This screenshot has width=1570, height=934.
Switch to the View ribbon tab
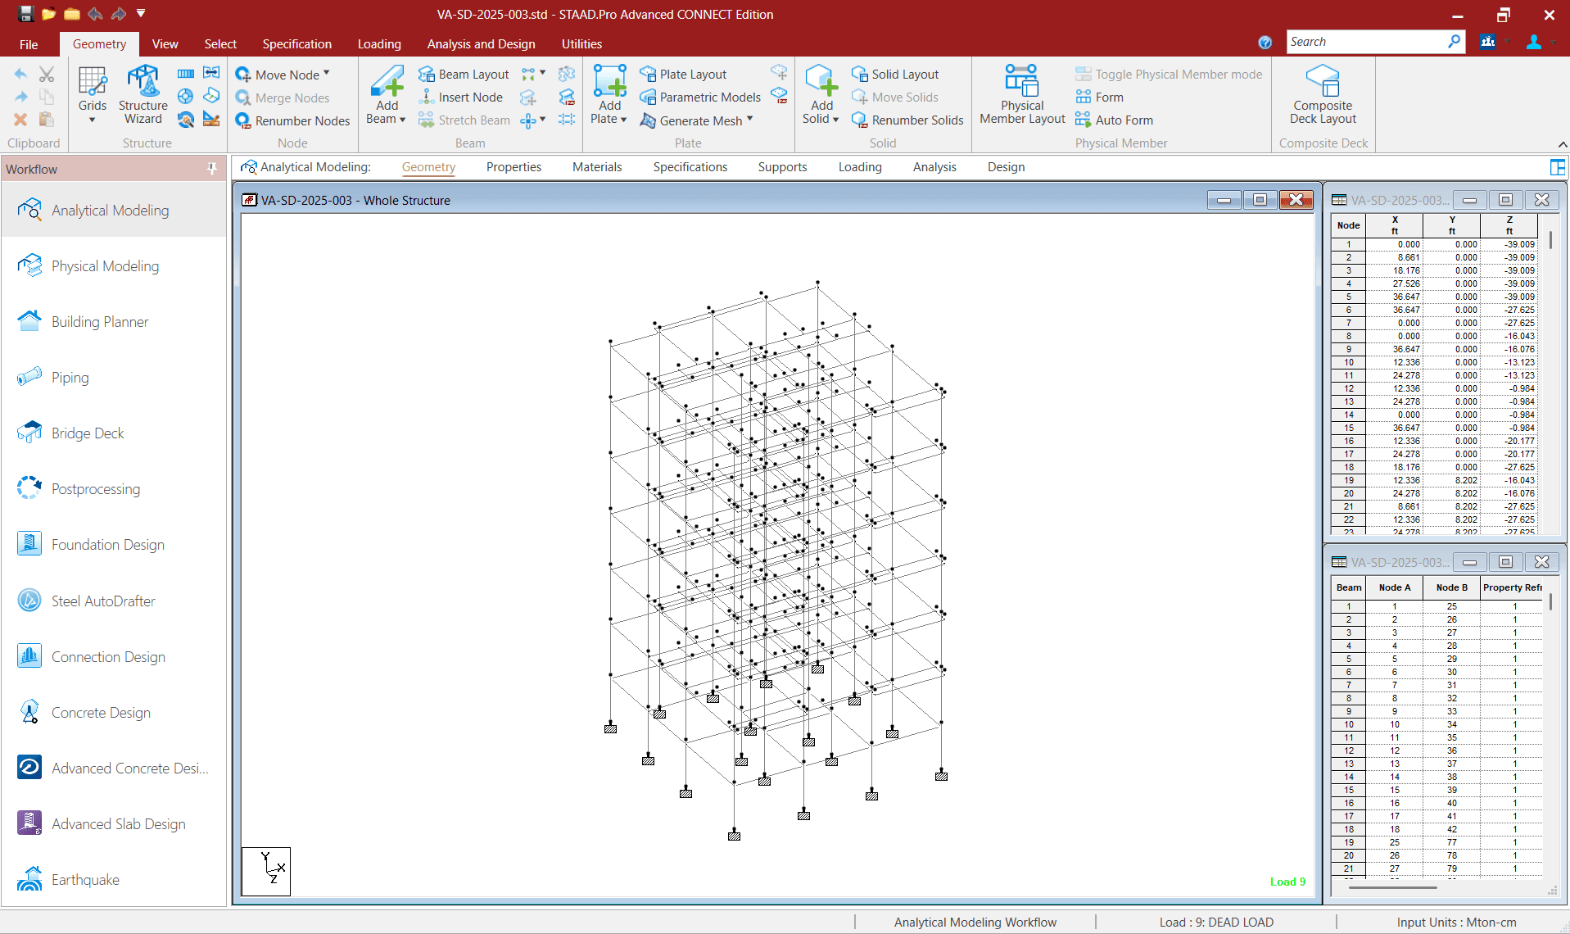pyautogui.click(x=165, y=44)
